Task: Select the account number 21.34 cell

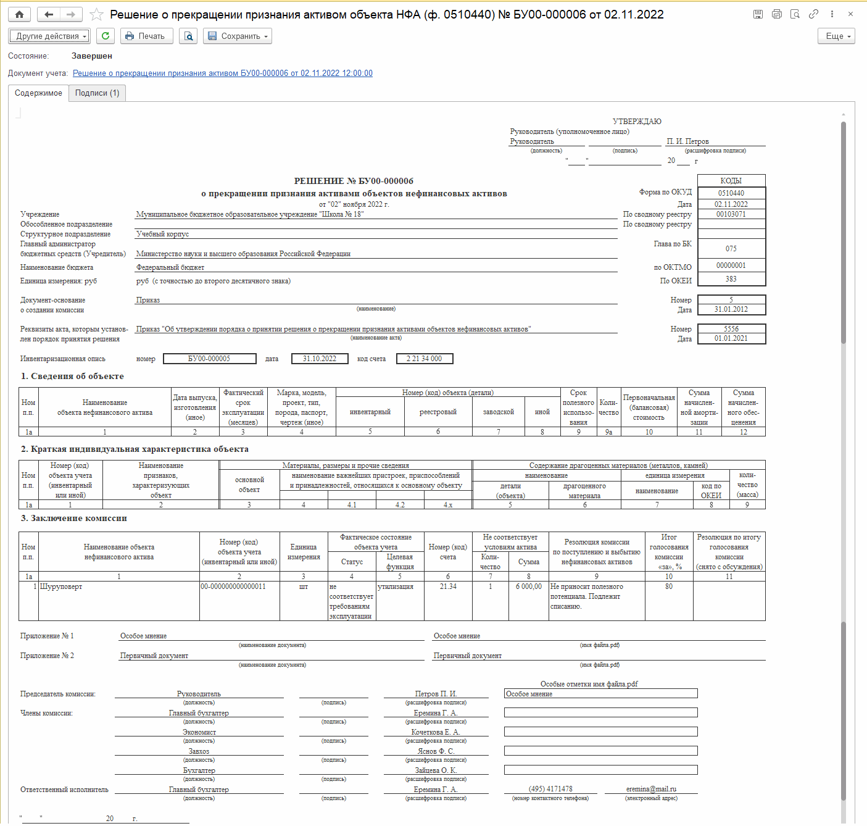Action: [x=448, y=601]
